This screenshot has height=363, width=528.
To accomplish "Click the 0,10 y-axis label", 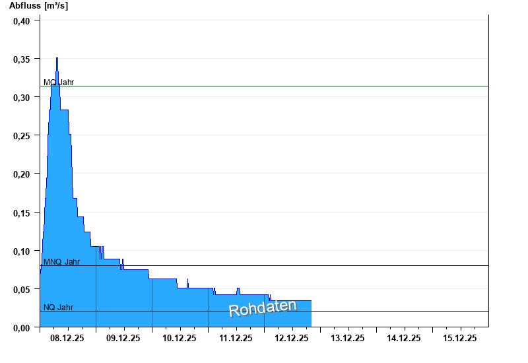I will coord(22,251).
